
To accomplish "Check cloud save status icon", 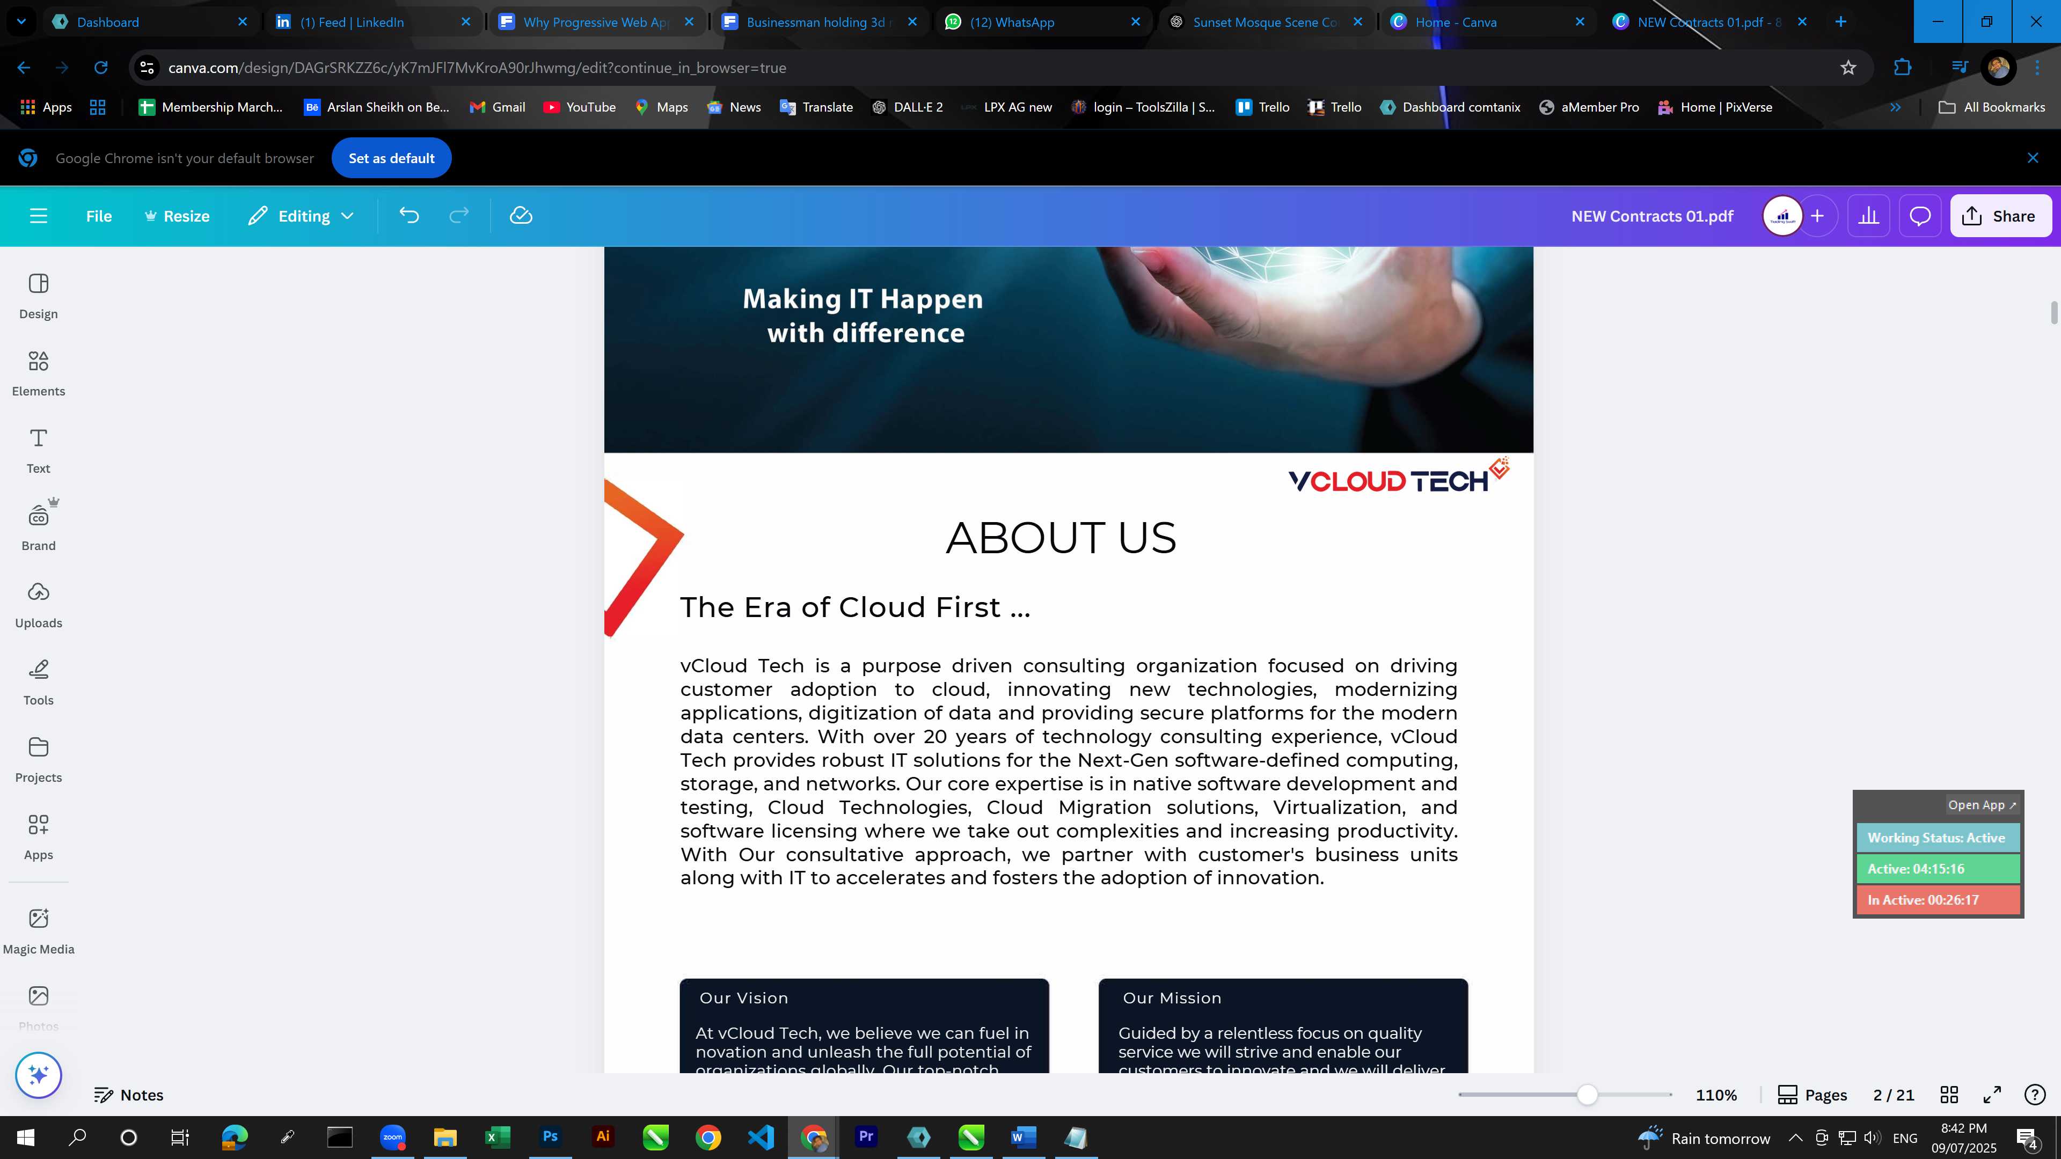I will 521,216.
